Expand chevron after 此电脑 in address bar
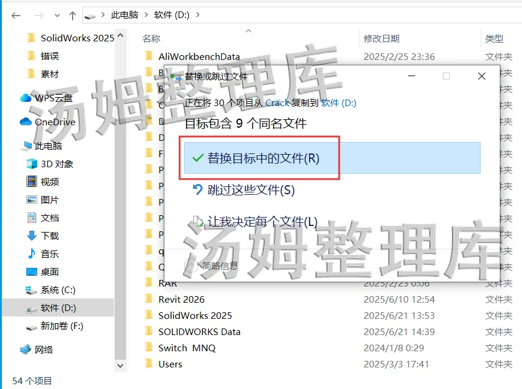This screenshot has width=522, height=389. coord(146,15)
